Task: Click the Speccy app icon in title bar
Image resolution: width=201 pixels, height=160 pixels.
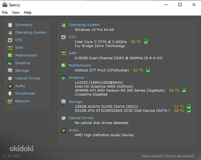Action: 5,5
